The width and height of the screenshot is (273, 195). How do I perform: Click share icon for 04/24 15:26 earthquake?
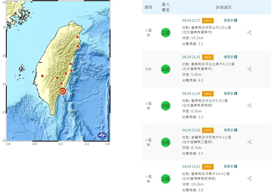click(x=249, y=142)
